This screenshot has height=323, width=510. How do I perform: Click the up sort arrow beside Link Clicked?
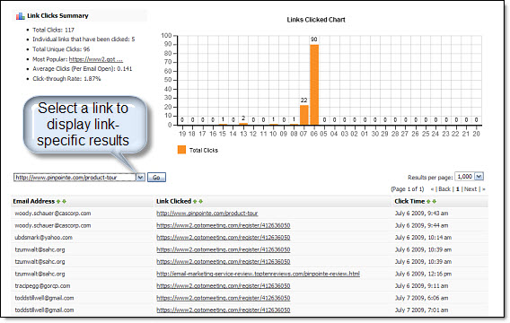click(195, 202)
